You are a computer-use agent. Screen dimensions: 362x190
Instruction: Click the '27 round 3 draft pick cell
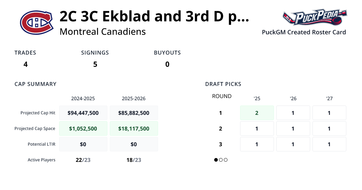329,144
